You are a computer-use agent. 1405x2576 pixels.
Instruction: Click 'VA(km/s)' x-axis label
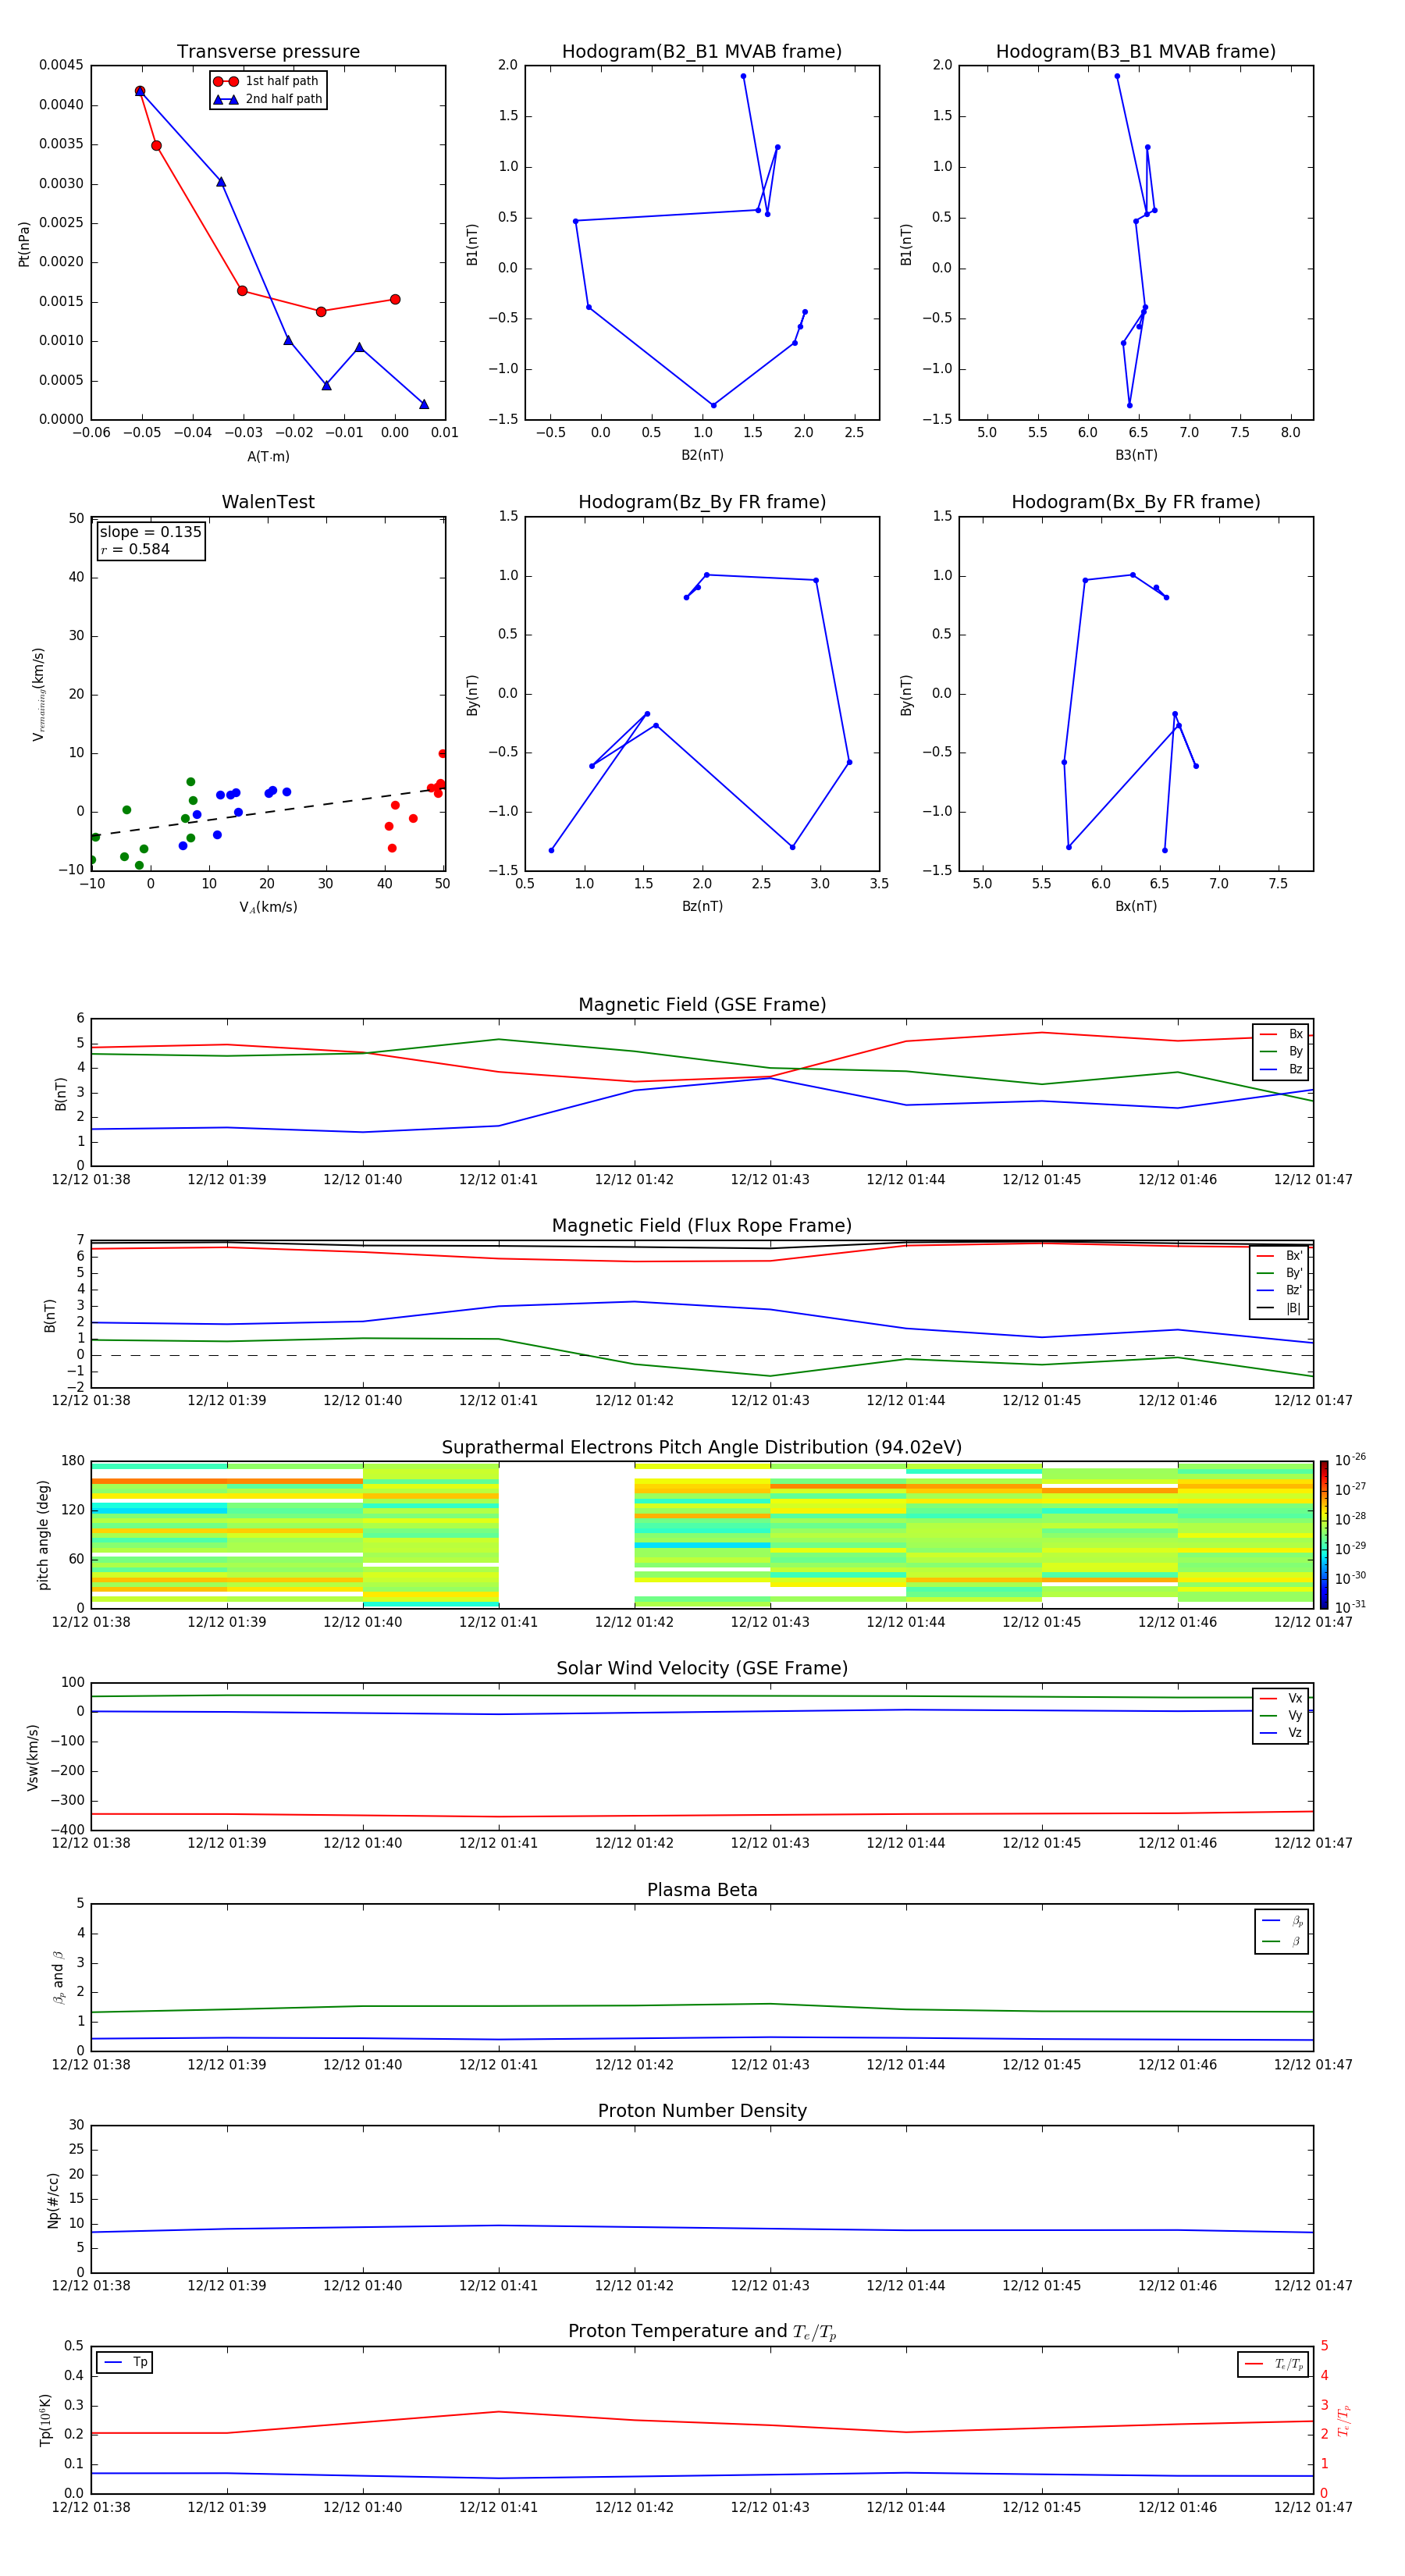pyautogui.click(x=268, y=907)
